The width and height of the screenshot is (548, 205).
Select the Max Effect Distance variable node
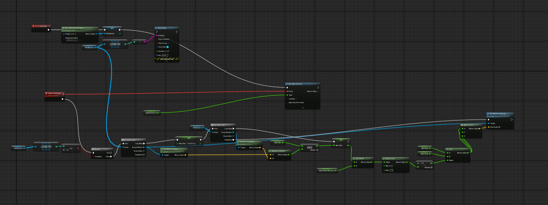(x=326, y=171)
